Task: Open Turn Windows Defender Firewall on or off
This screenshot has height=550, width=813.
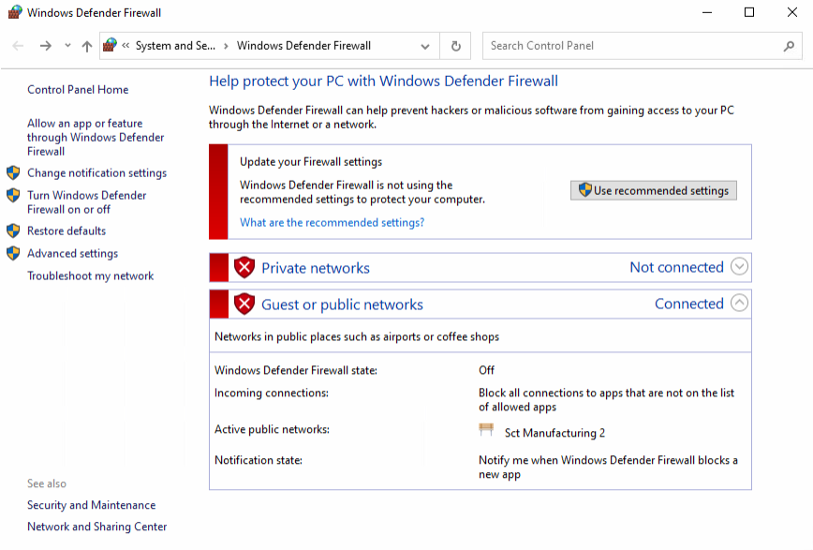Action: [x=87, y=202]
